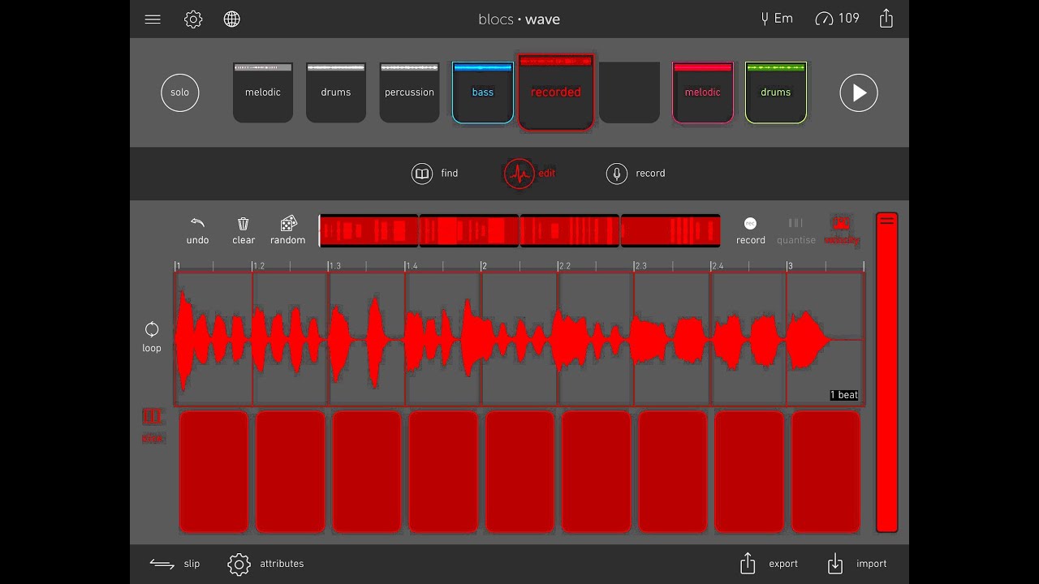The width and height of the screenshot is (1039, 584).
Task: Select waveform slice starting at marker 2
Action: point(519,339)
